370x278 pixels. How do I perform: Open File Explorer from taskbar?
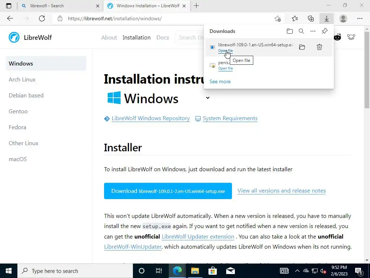(195, 271)
